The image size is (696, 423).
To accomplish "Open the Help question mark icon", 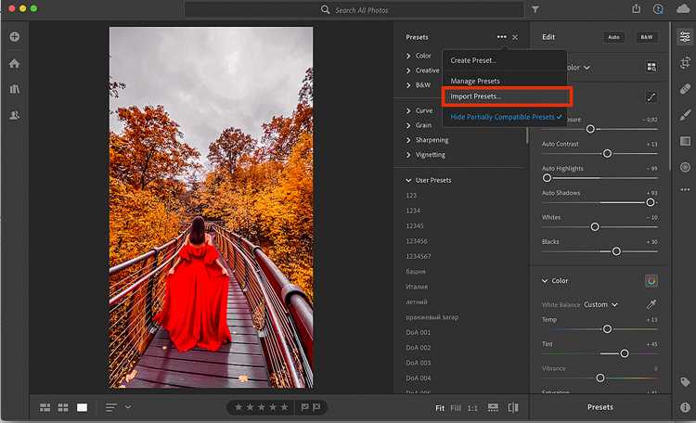I will tap(658, 9).
